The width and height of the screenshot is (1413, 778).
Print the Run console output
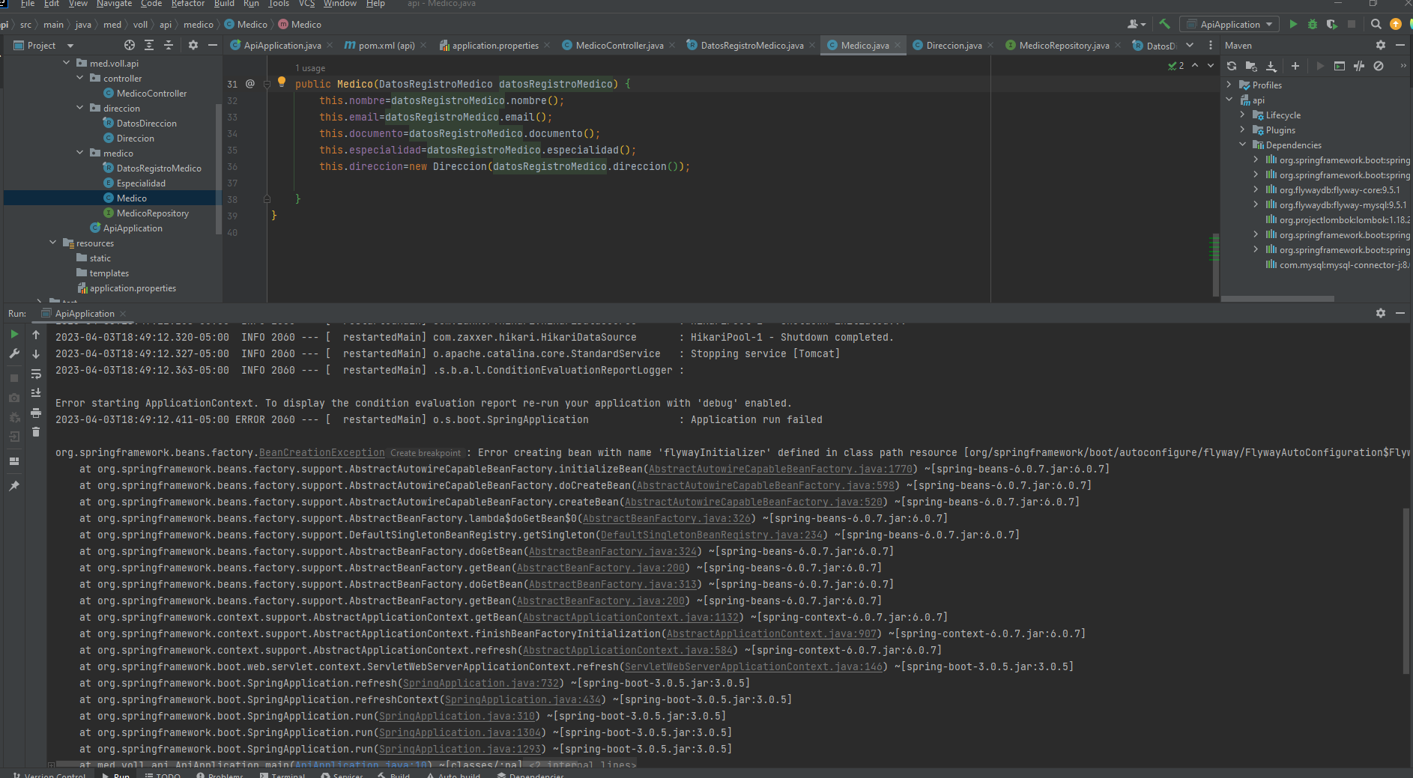(36, 413)
